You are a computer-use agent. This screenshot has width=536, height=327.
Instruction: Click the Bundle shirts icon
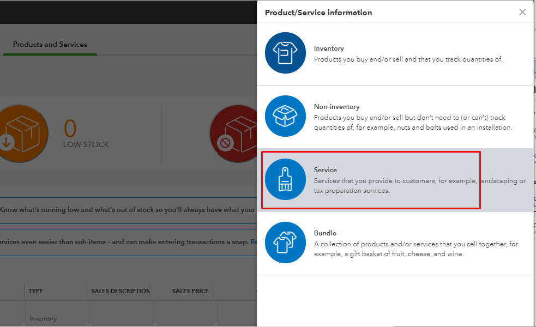pos(285,243)
